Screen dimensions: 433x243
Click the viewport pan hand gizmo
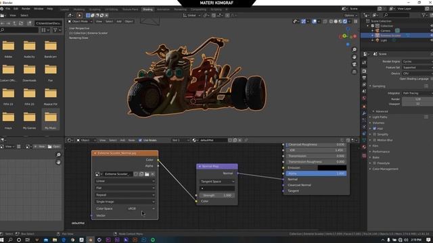click(x=355, y=57)
